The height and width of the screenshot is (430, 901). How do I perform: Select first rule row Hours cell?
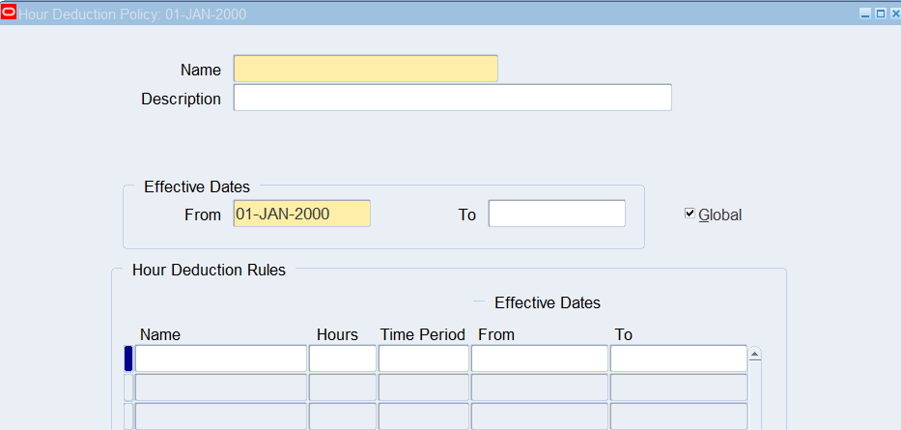click(x=342, y=358)
